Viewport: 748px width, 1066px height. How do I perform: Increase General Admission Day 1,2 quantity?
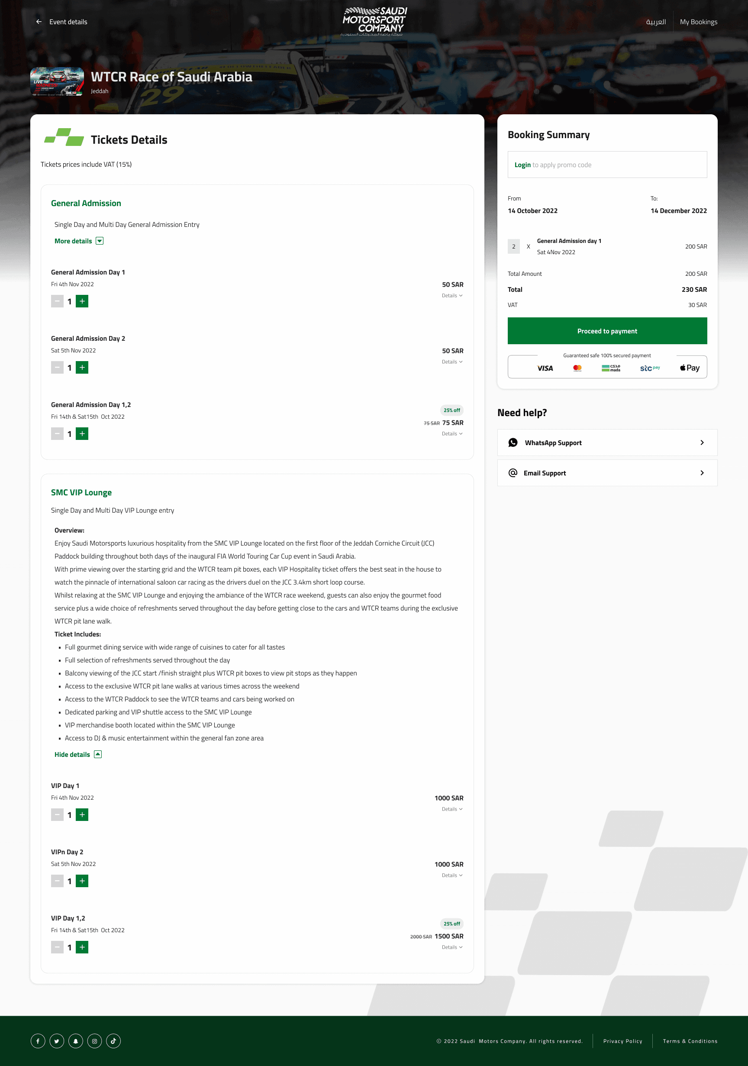coord(82,434)
